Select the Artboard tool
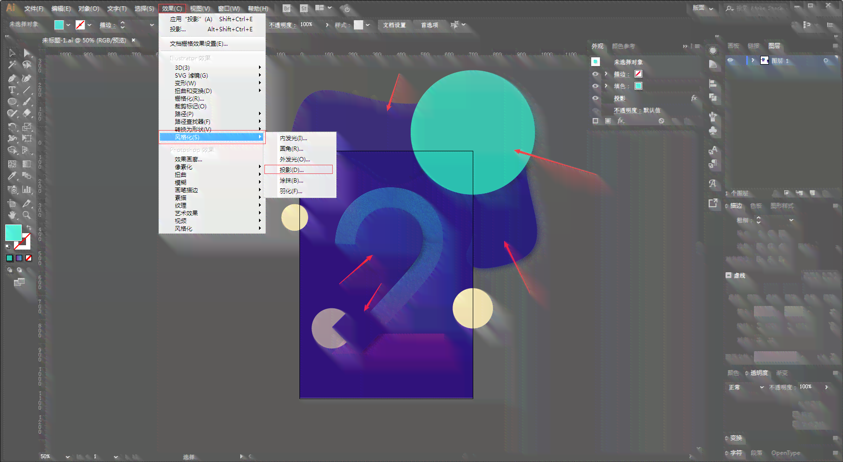Image resolution: width=843 pixels, height=462 pixels. 12,203
